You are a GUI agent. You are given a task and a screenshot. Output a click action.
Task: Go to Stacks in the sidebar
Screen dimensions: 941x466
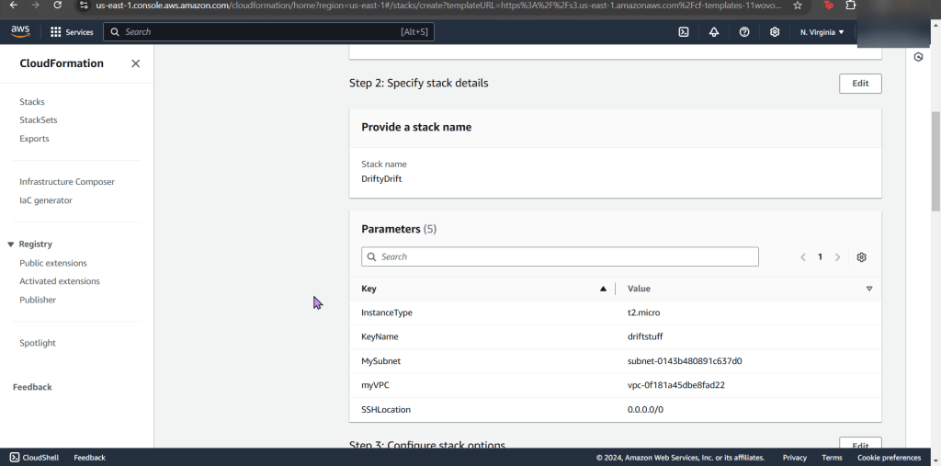tap(32, 102)
